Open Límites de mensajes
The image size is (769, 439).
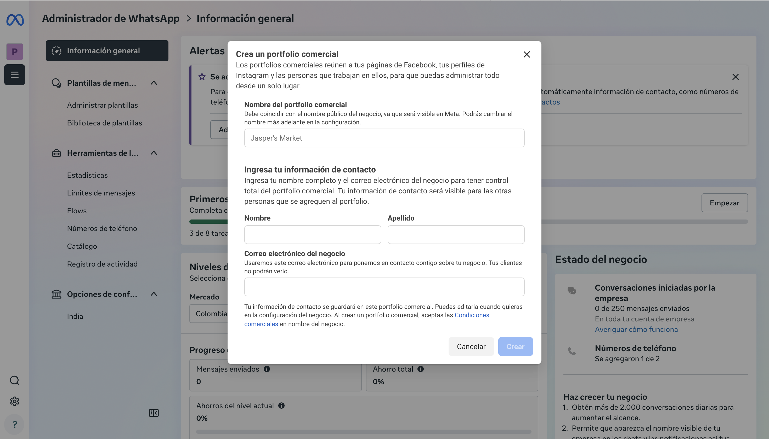101,193
